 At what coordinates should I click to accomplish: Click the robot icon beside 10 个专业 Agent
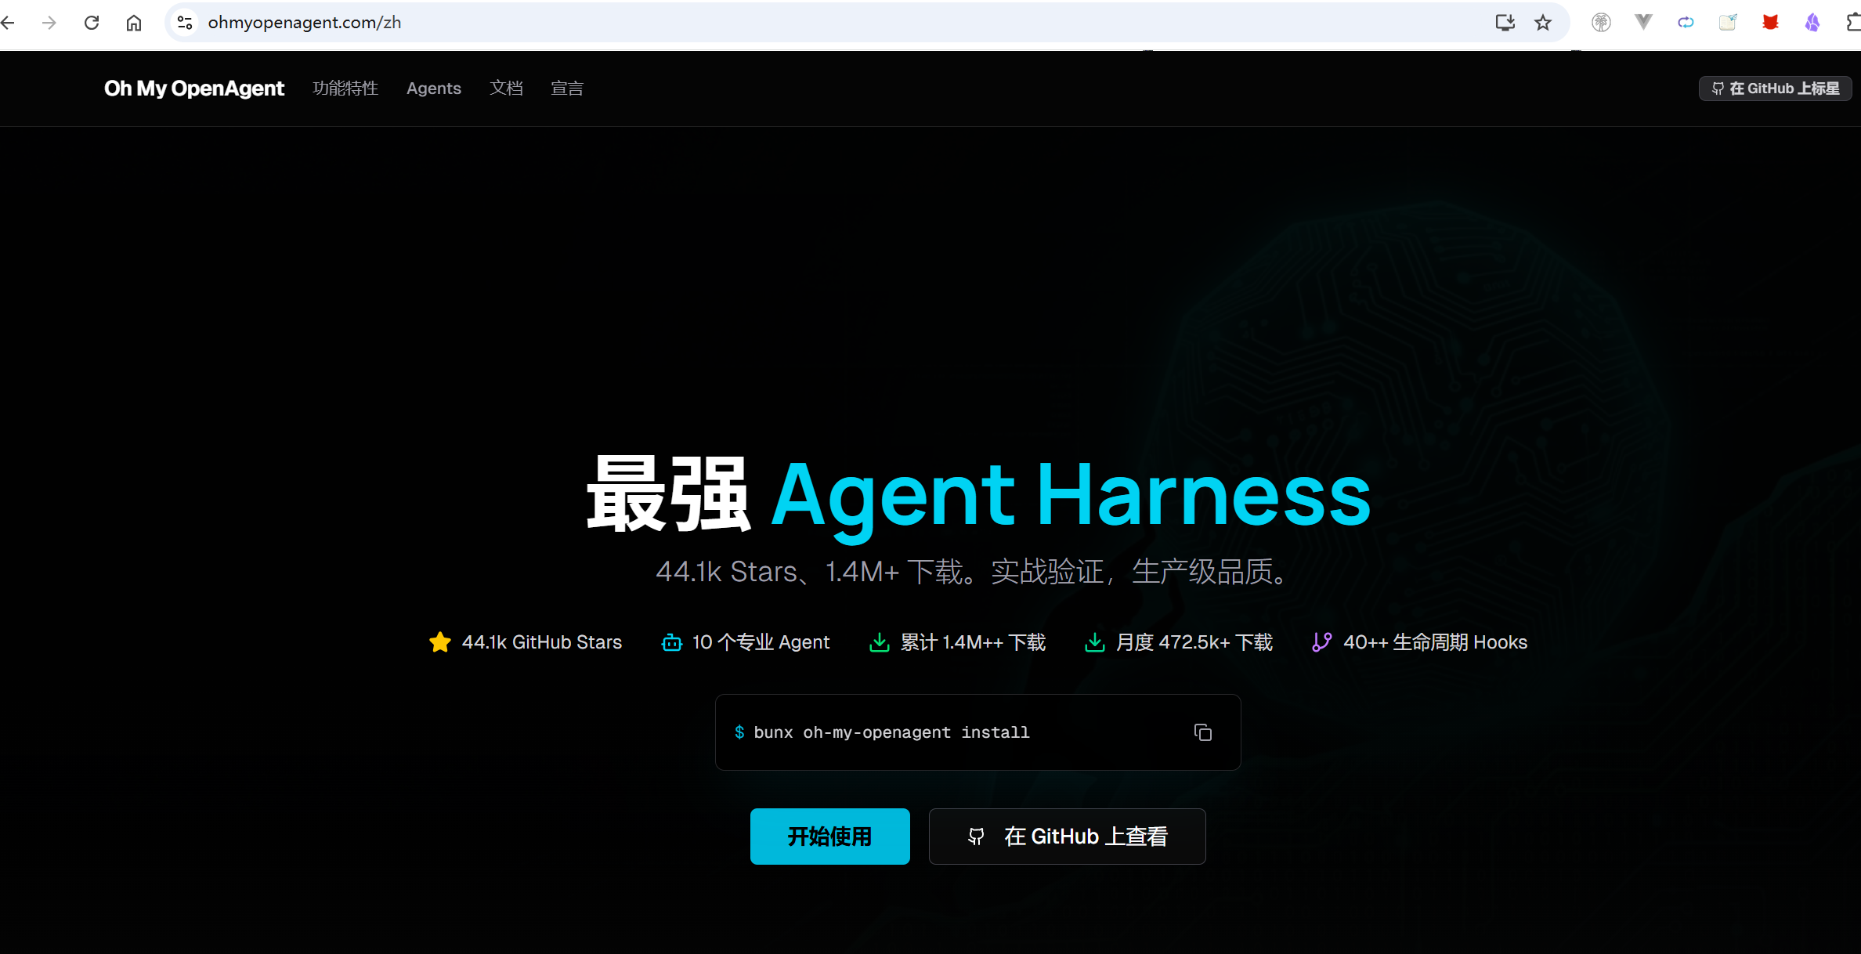pyautogui.click(x=670, y=641)
